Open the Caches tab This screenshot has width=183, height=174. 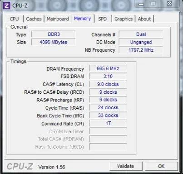tap(34, 19)
